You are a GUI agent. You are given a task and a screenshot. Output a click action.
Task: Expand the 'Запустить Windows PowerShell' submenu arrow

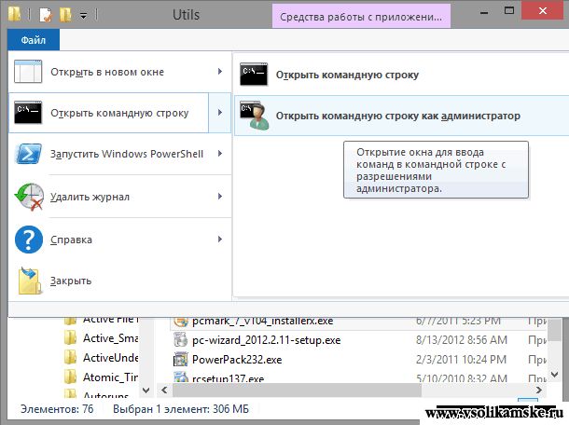coord(219,154)
